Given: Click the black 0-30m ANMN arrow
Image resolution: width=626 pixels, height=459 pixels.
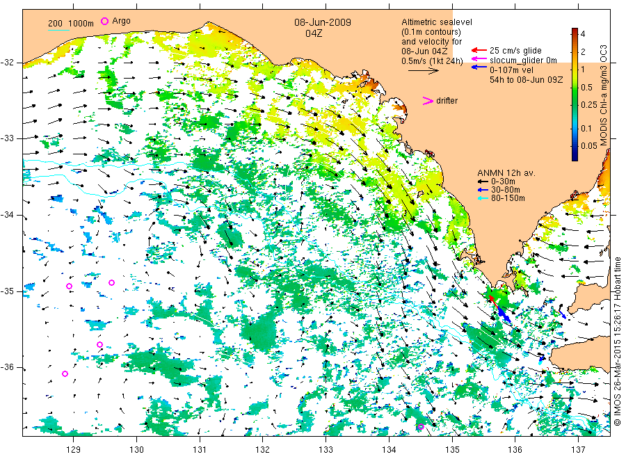Looking at the screenshot, I should (x=483, y=182).
